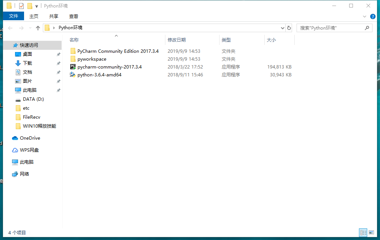The image size is (380, 240).
Task: Click the folder icon in title bar
Action: click(x=9, y=6)
